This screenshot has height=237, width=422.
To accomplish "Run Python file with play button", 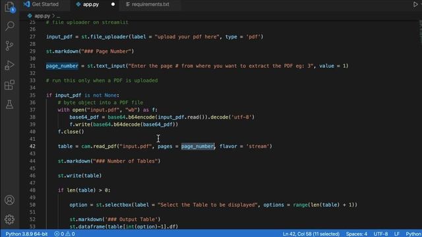I will (415, 5).
